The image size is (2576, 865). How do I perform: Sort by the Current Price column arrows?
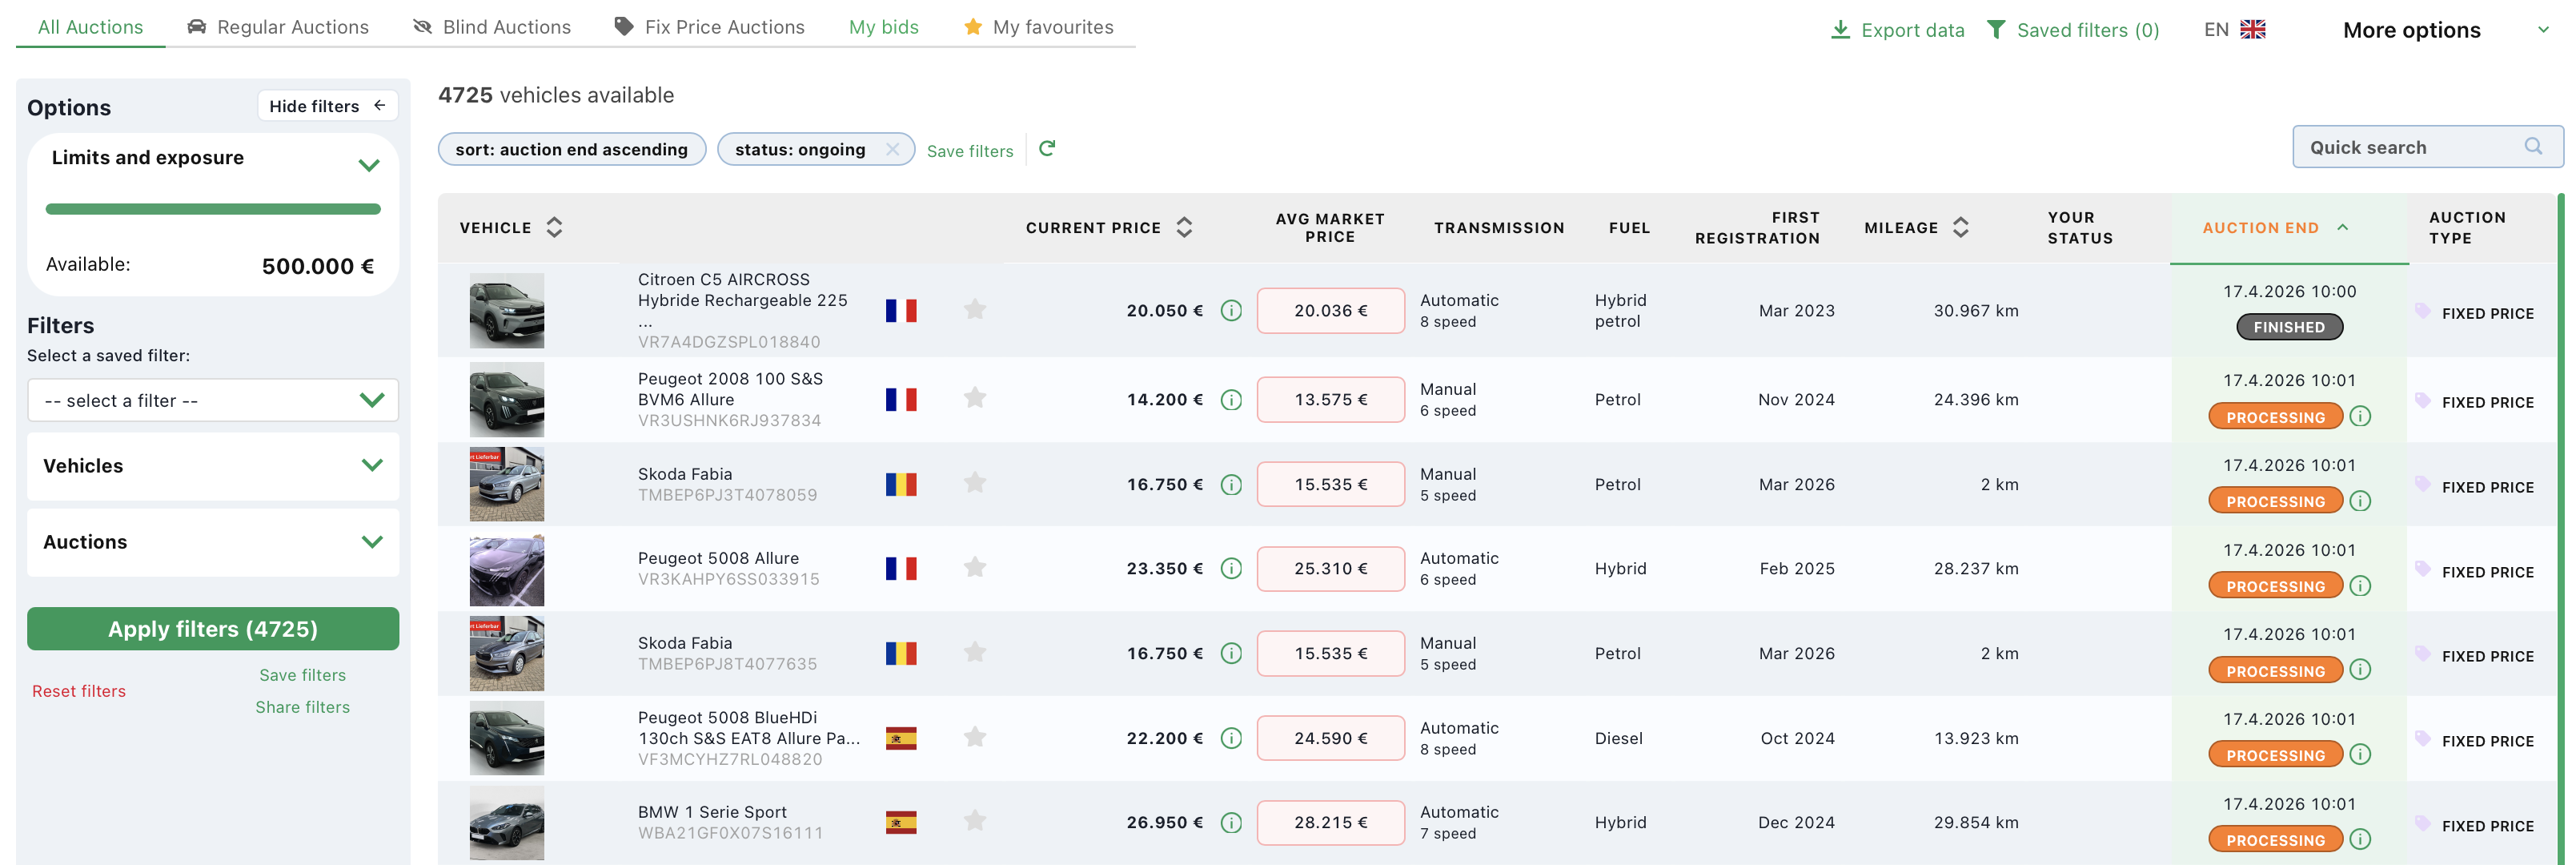[1184, 228]
